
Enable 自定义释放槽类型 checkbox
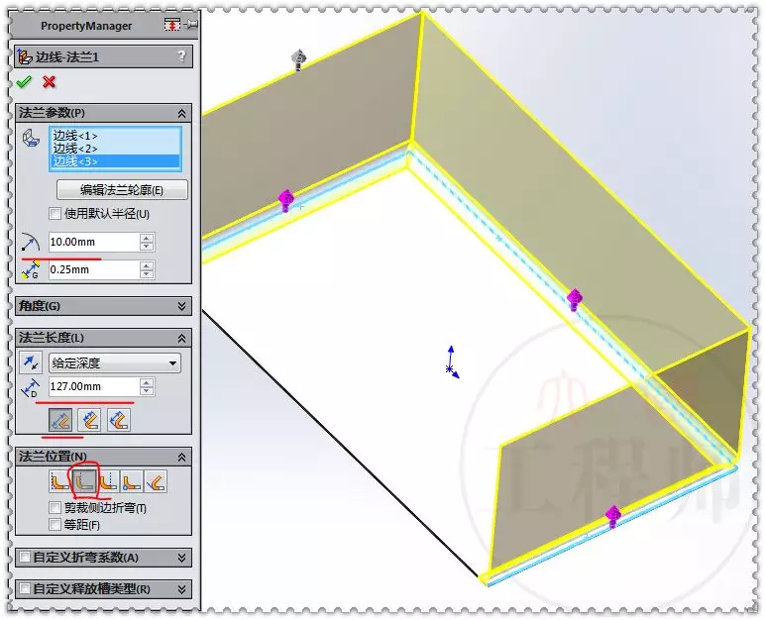pos(24,588)
